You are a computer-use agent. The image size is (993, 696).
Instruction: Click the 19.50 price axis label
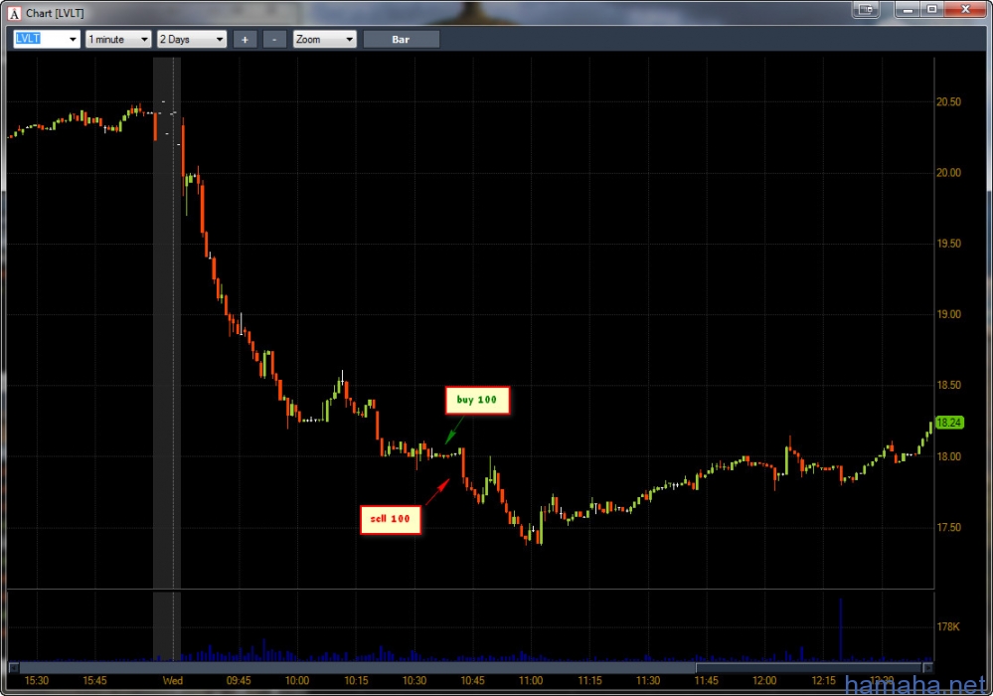[x=948, y=244]
